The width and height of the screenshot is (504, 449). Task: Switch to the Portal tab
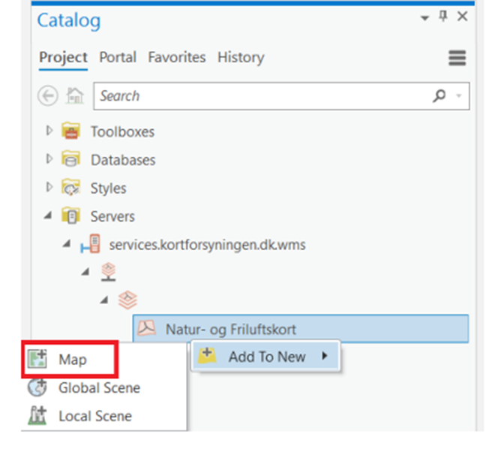pyautogui.click(x=118, y=57)
